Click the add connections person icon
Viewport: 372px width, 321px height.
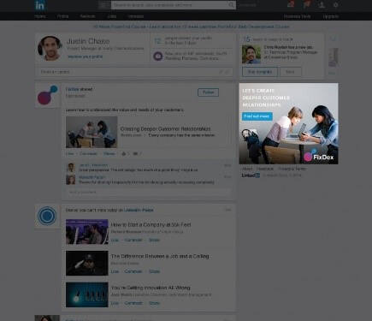pos(322,5)
